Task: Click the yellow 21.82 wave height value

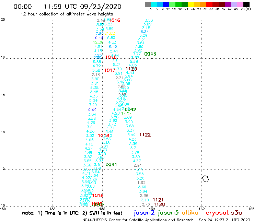Action: (x=110, y=33)
